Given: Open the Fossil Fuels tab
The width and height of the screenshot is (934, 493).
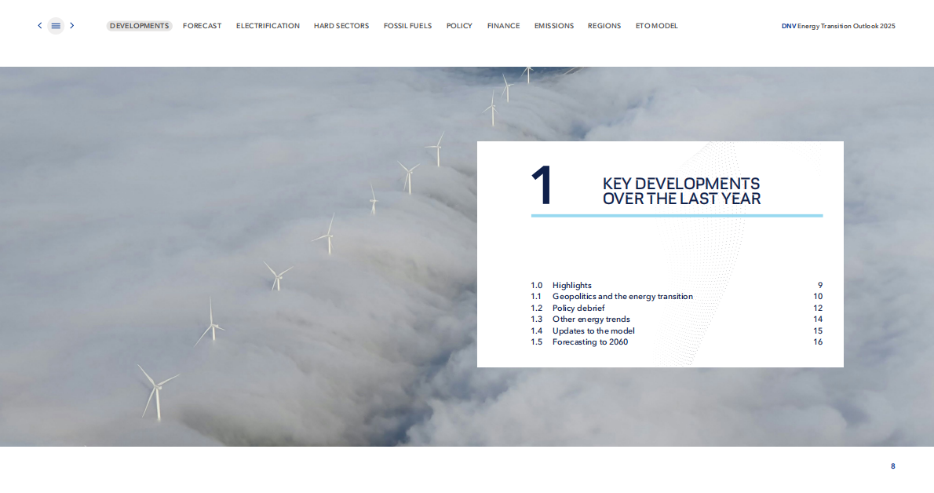Looking at the screenshot, I should 407,26.
